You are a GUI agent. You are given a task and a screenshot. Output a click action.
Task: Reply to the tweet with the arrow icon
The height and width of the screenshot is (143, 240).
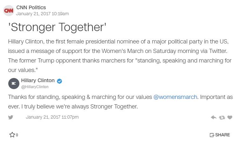(214, 117)
